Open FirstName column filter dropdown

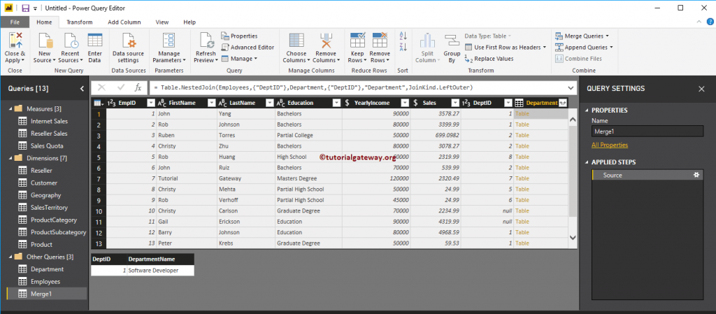click(x=211, y=103)
